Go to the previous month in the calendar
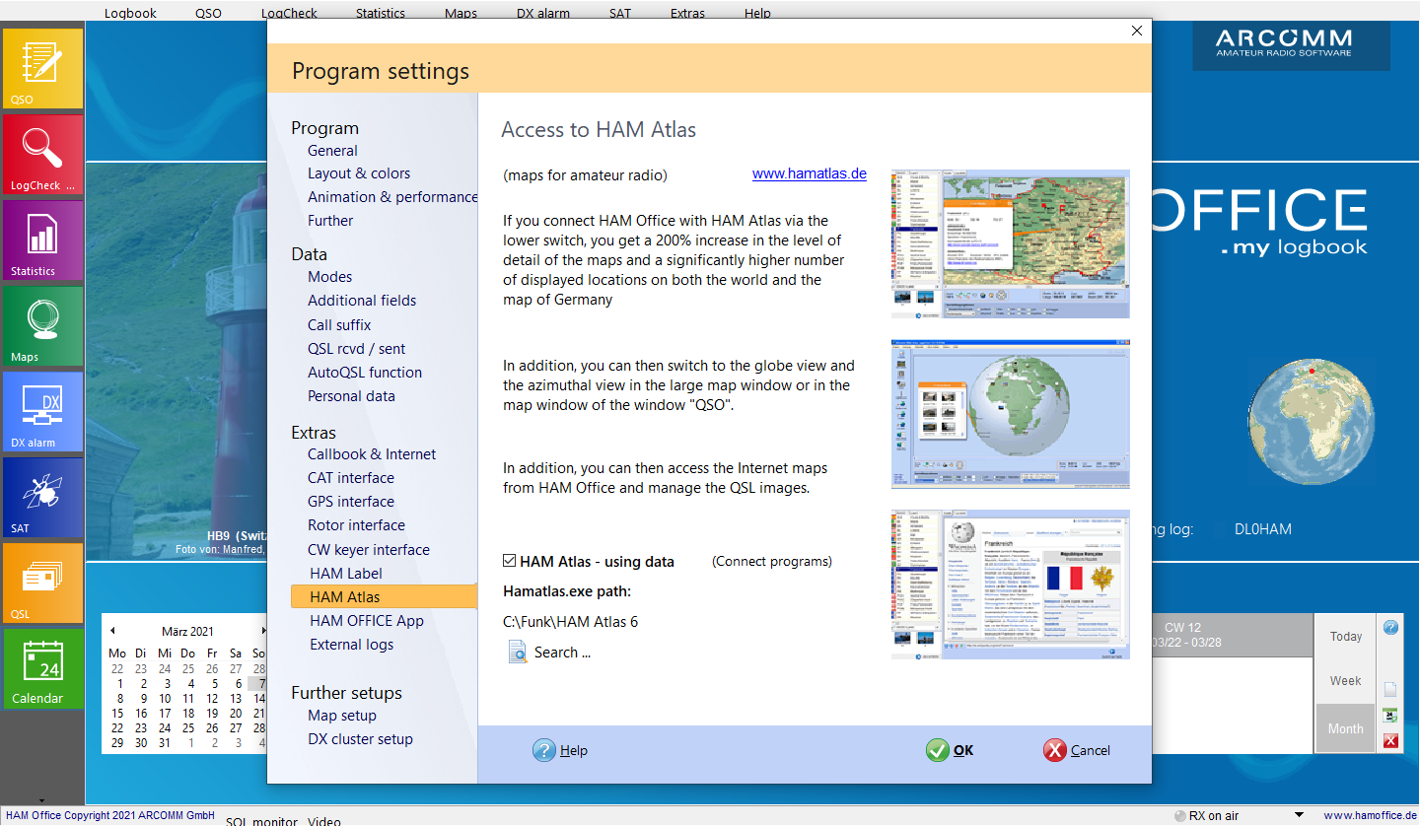Viewport: 1420px width, 826px height. pyautogui.click(x=112, y=631)
